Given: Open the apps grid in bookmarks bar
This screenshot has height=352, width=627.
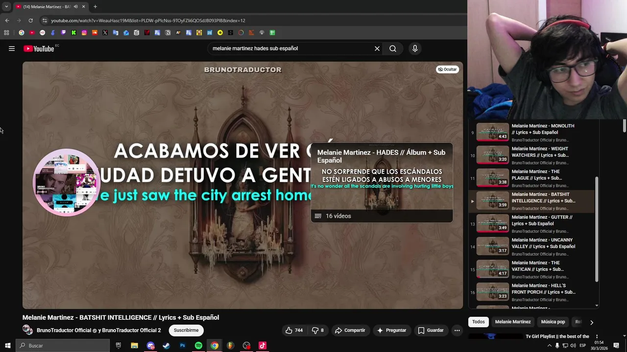Looking at the screenshot, I should point(6,33).
